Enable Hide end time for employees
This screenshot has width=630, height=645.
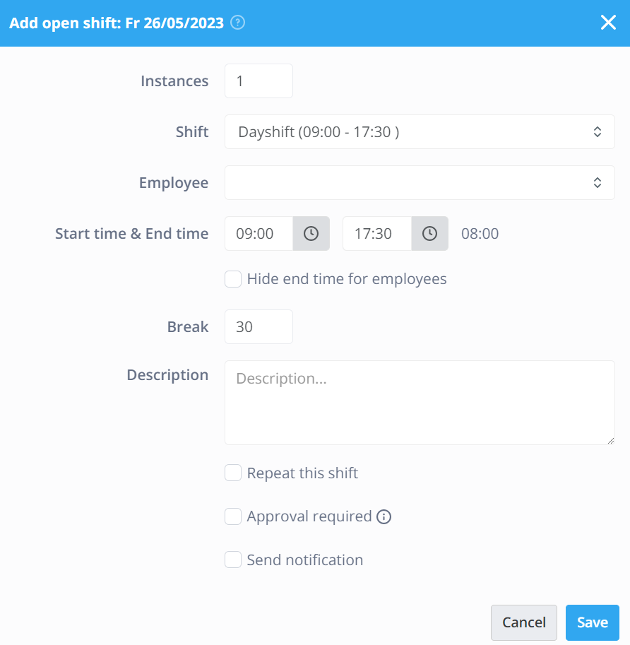(x=233, y=279)
